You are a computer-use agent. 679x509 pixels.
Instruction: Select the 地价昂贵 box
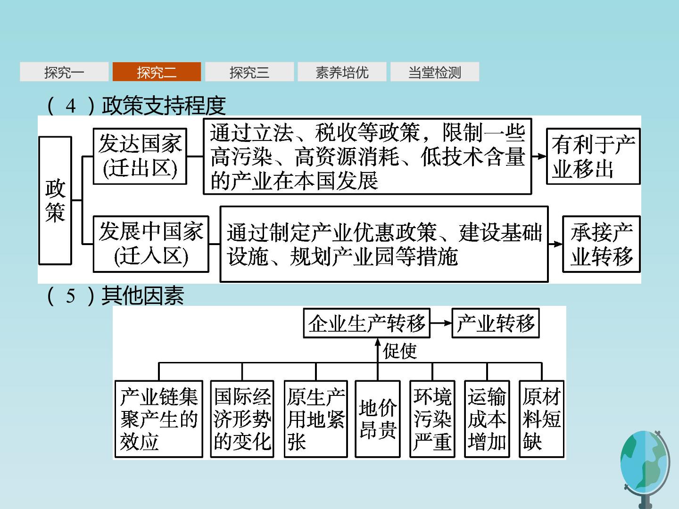(378, 419)
